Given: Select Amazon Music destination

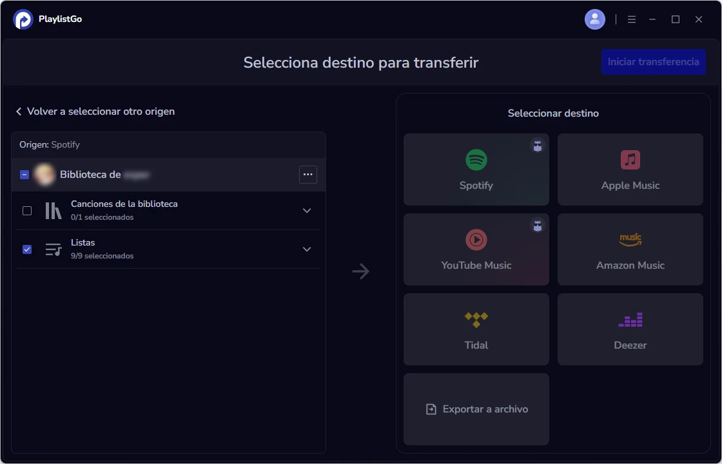Looking at the screenshot, I should (x=630, y=249).
